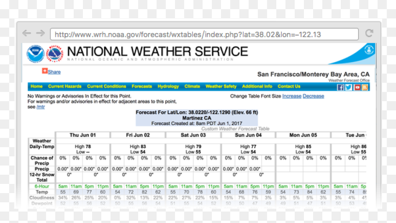Select the Sun Jun 04 column header
The height and width of the screenshot is (223, 396).
coord(248,135)
